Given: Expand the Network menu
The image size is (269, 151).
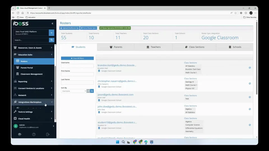Looking at the screenshot, I should pos(33,95).
